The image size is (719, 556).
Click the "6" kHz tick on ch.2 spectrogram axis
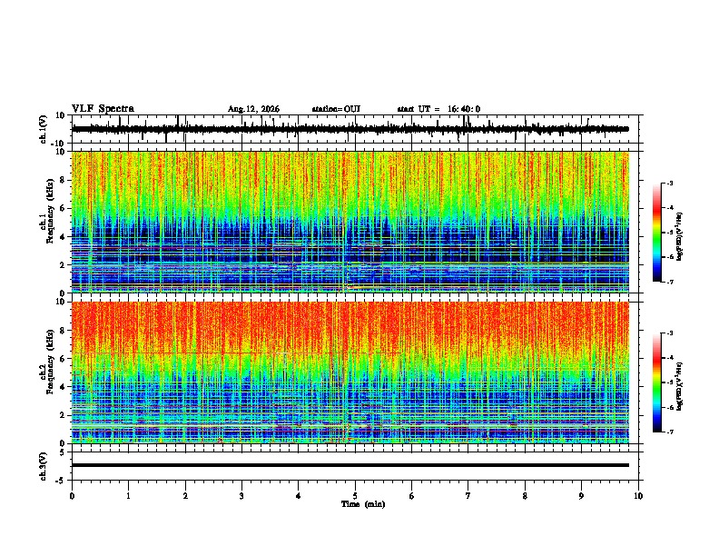(x=63, y=359)
